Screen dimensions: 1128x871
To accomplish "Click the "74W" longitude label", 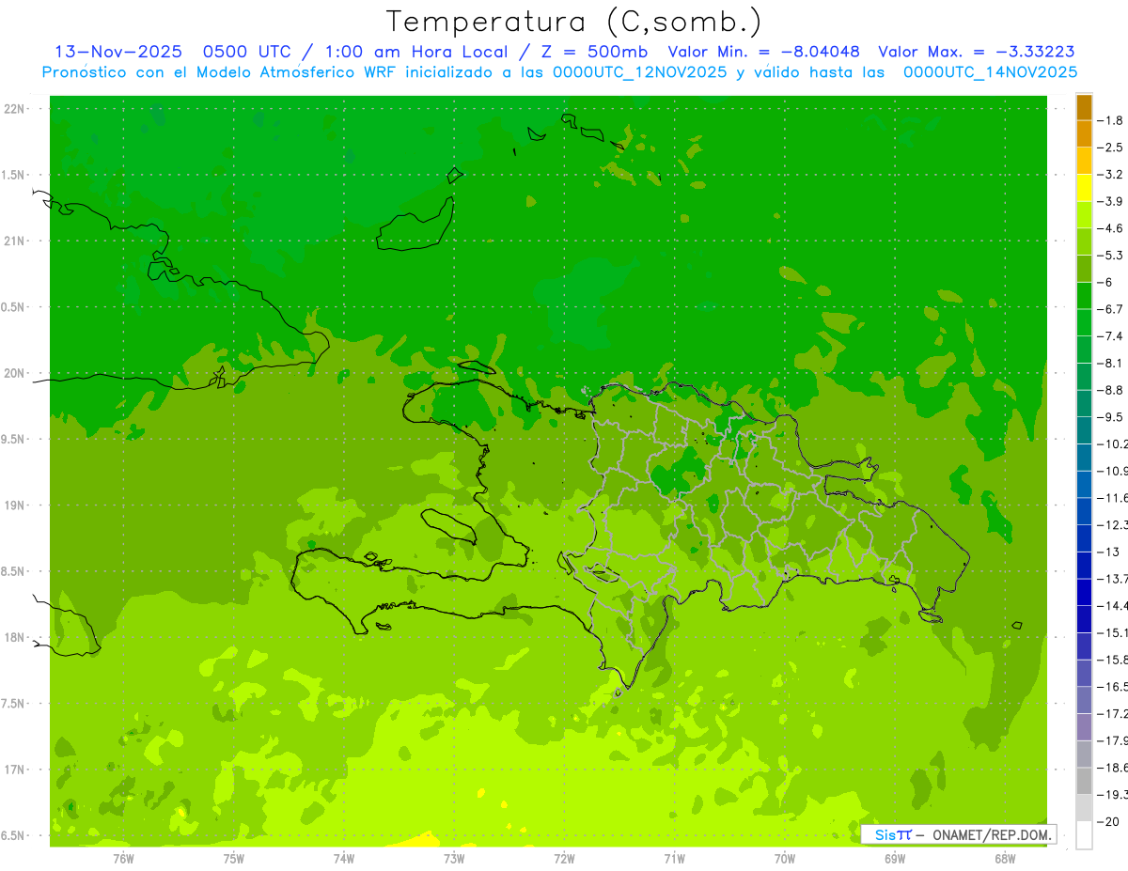I will [344, 858].
